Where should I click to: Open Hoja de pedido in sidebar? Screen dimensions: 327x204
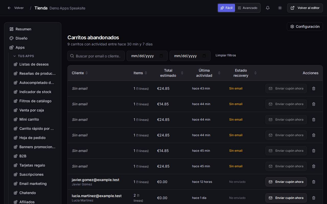34,138
